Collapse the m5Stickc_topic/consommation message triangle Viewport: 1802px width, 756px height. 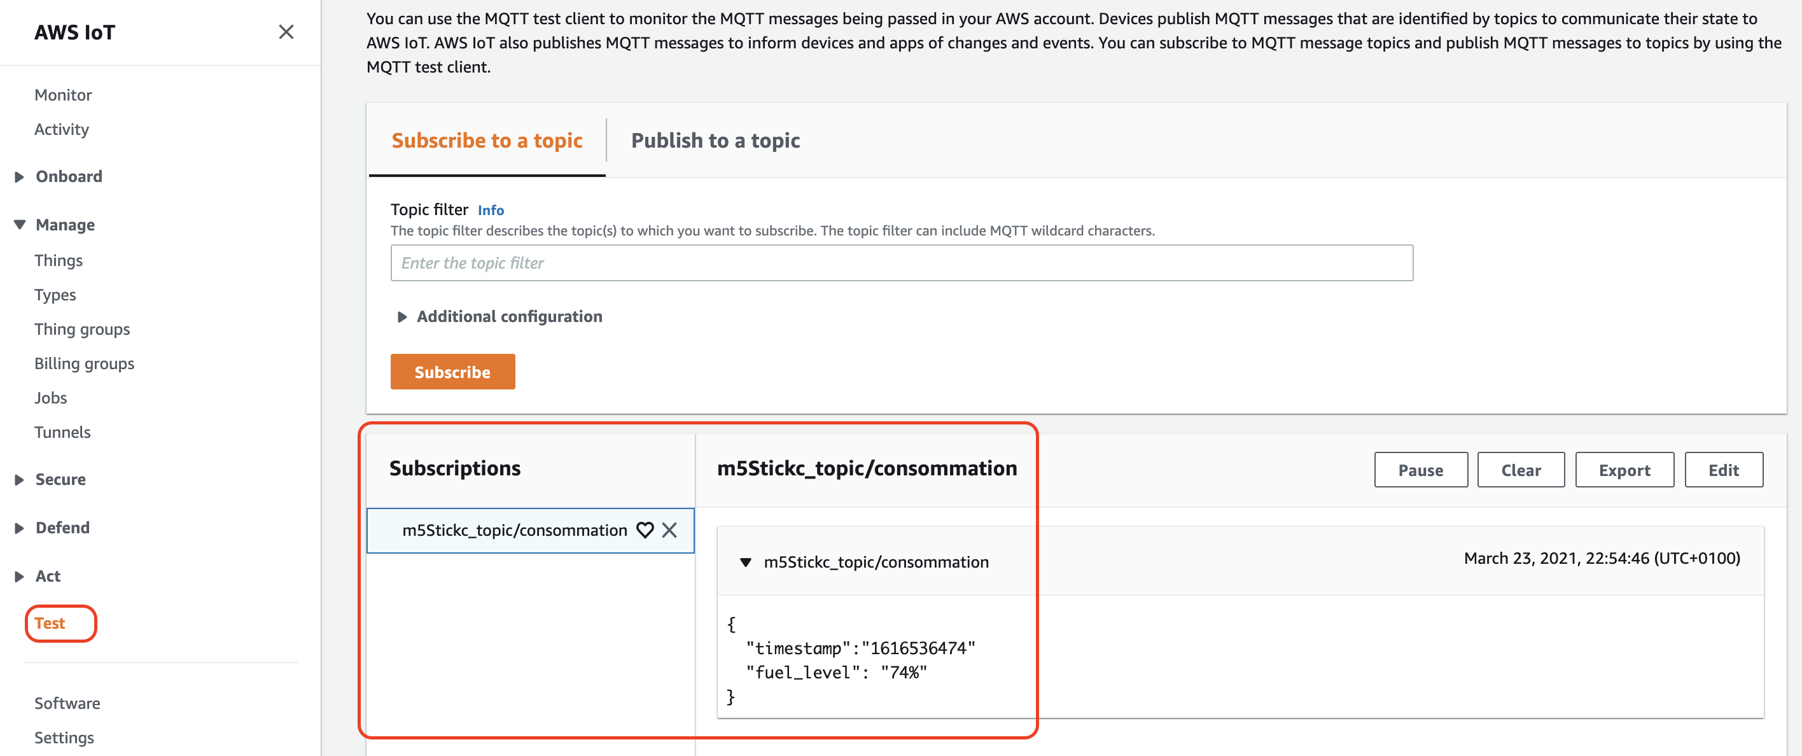[x=745, y=563]
